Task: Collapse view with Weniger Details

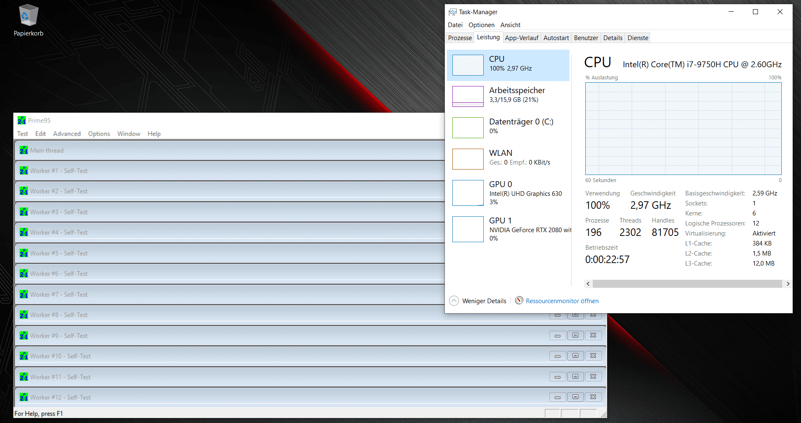Action: 478,301
